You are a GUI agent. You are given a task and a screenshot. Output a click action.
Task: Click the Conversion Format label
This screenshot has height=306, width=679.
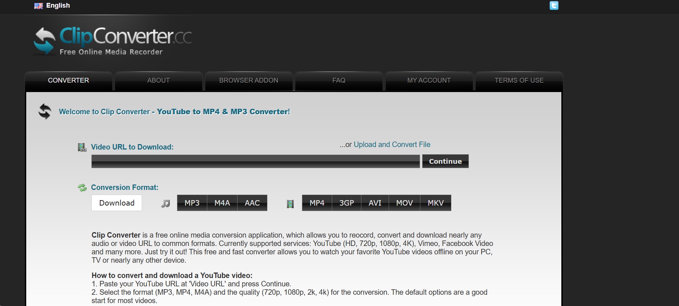125,187
